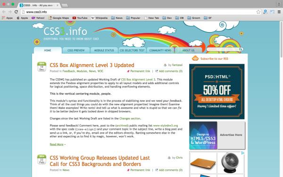This screenshot has height=177, width=283.
Task: Open the Chrome hamburger menu
Action: tap(279, 12)
